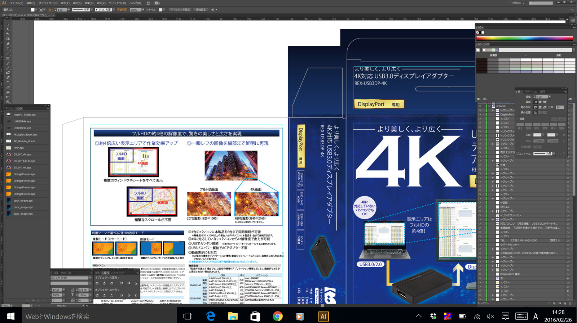Choose round cap in the Stroke panel
This screenshot has height=323, width=577.
point(540,102)
